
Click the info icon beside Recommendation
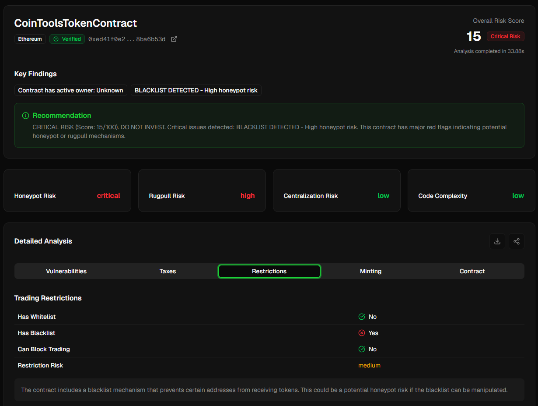25,115
